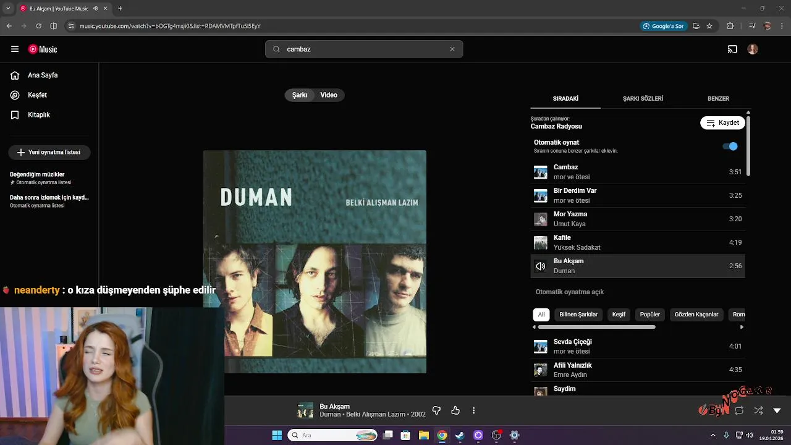Image resolution: width=791 pixels, height=445 pixels.
Task: Open the BENZER tab
Action: pyautogui.click(x=718, y=99)
